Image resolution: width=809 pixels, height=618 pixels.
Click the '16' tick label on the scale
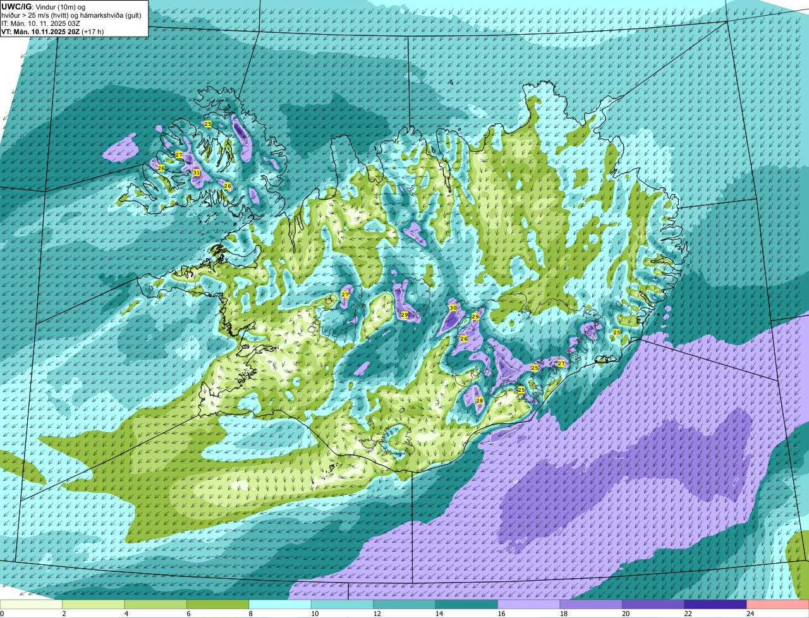[x=501, y=614]
